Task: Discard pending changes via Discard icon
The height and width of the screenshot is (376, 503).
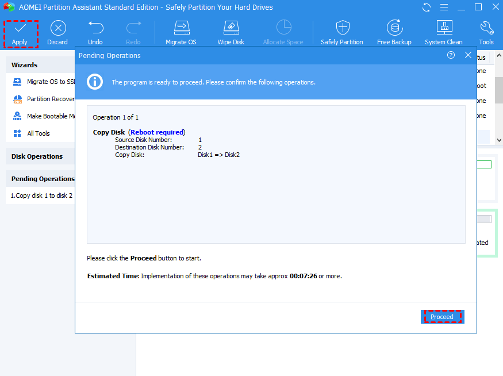Action: tap(57, 28)
